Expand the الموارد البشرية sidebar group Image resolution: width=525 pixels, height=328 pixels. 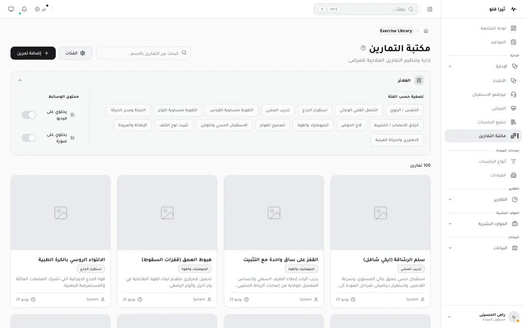pyautogui.click(x=450, y=224)
